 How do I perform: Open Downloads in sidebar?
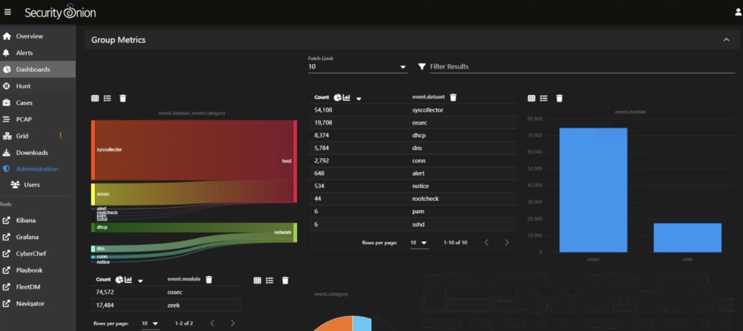tap(37, 153)
